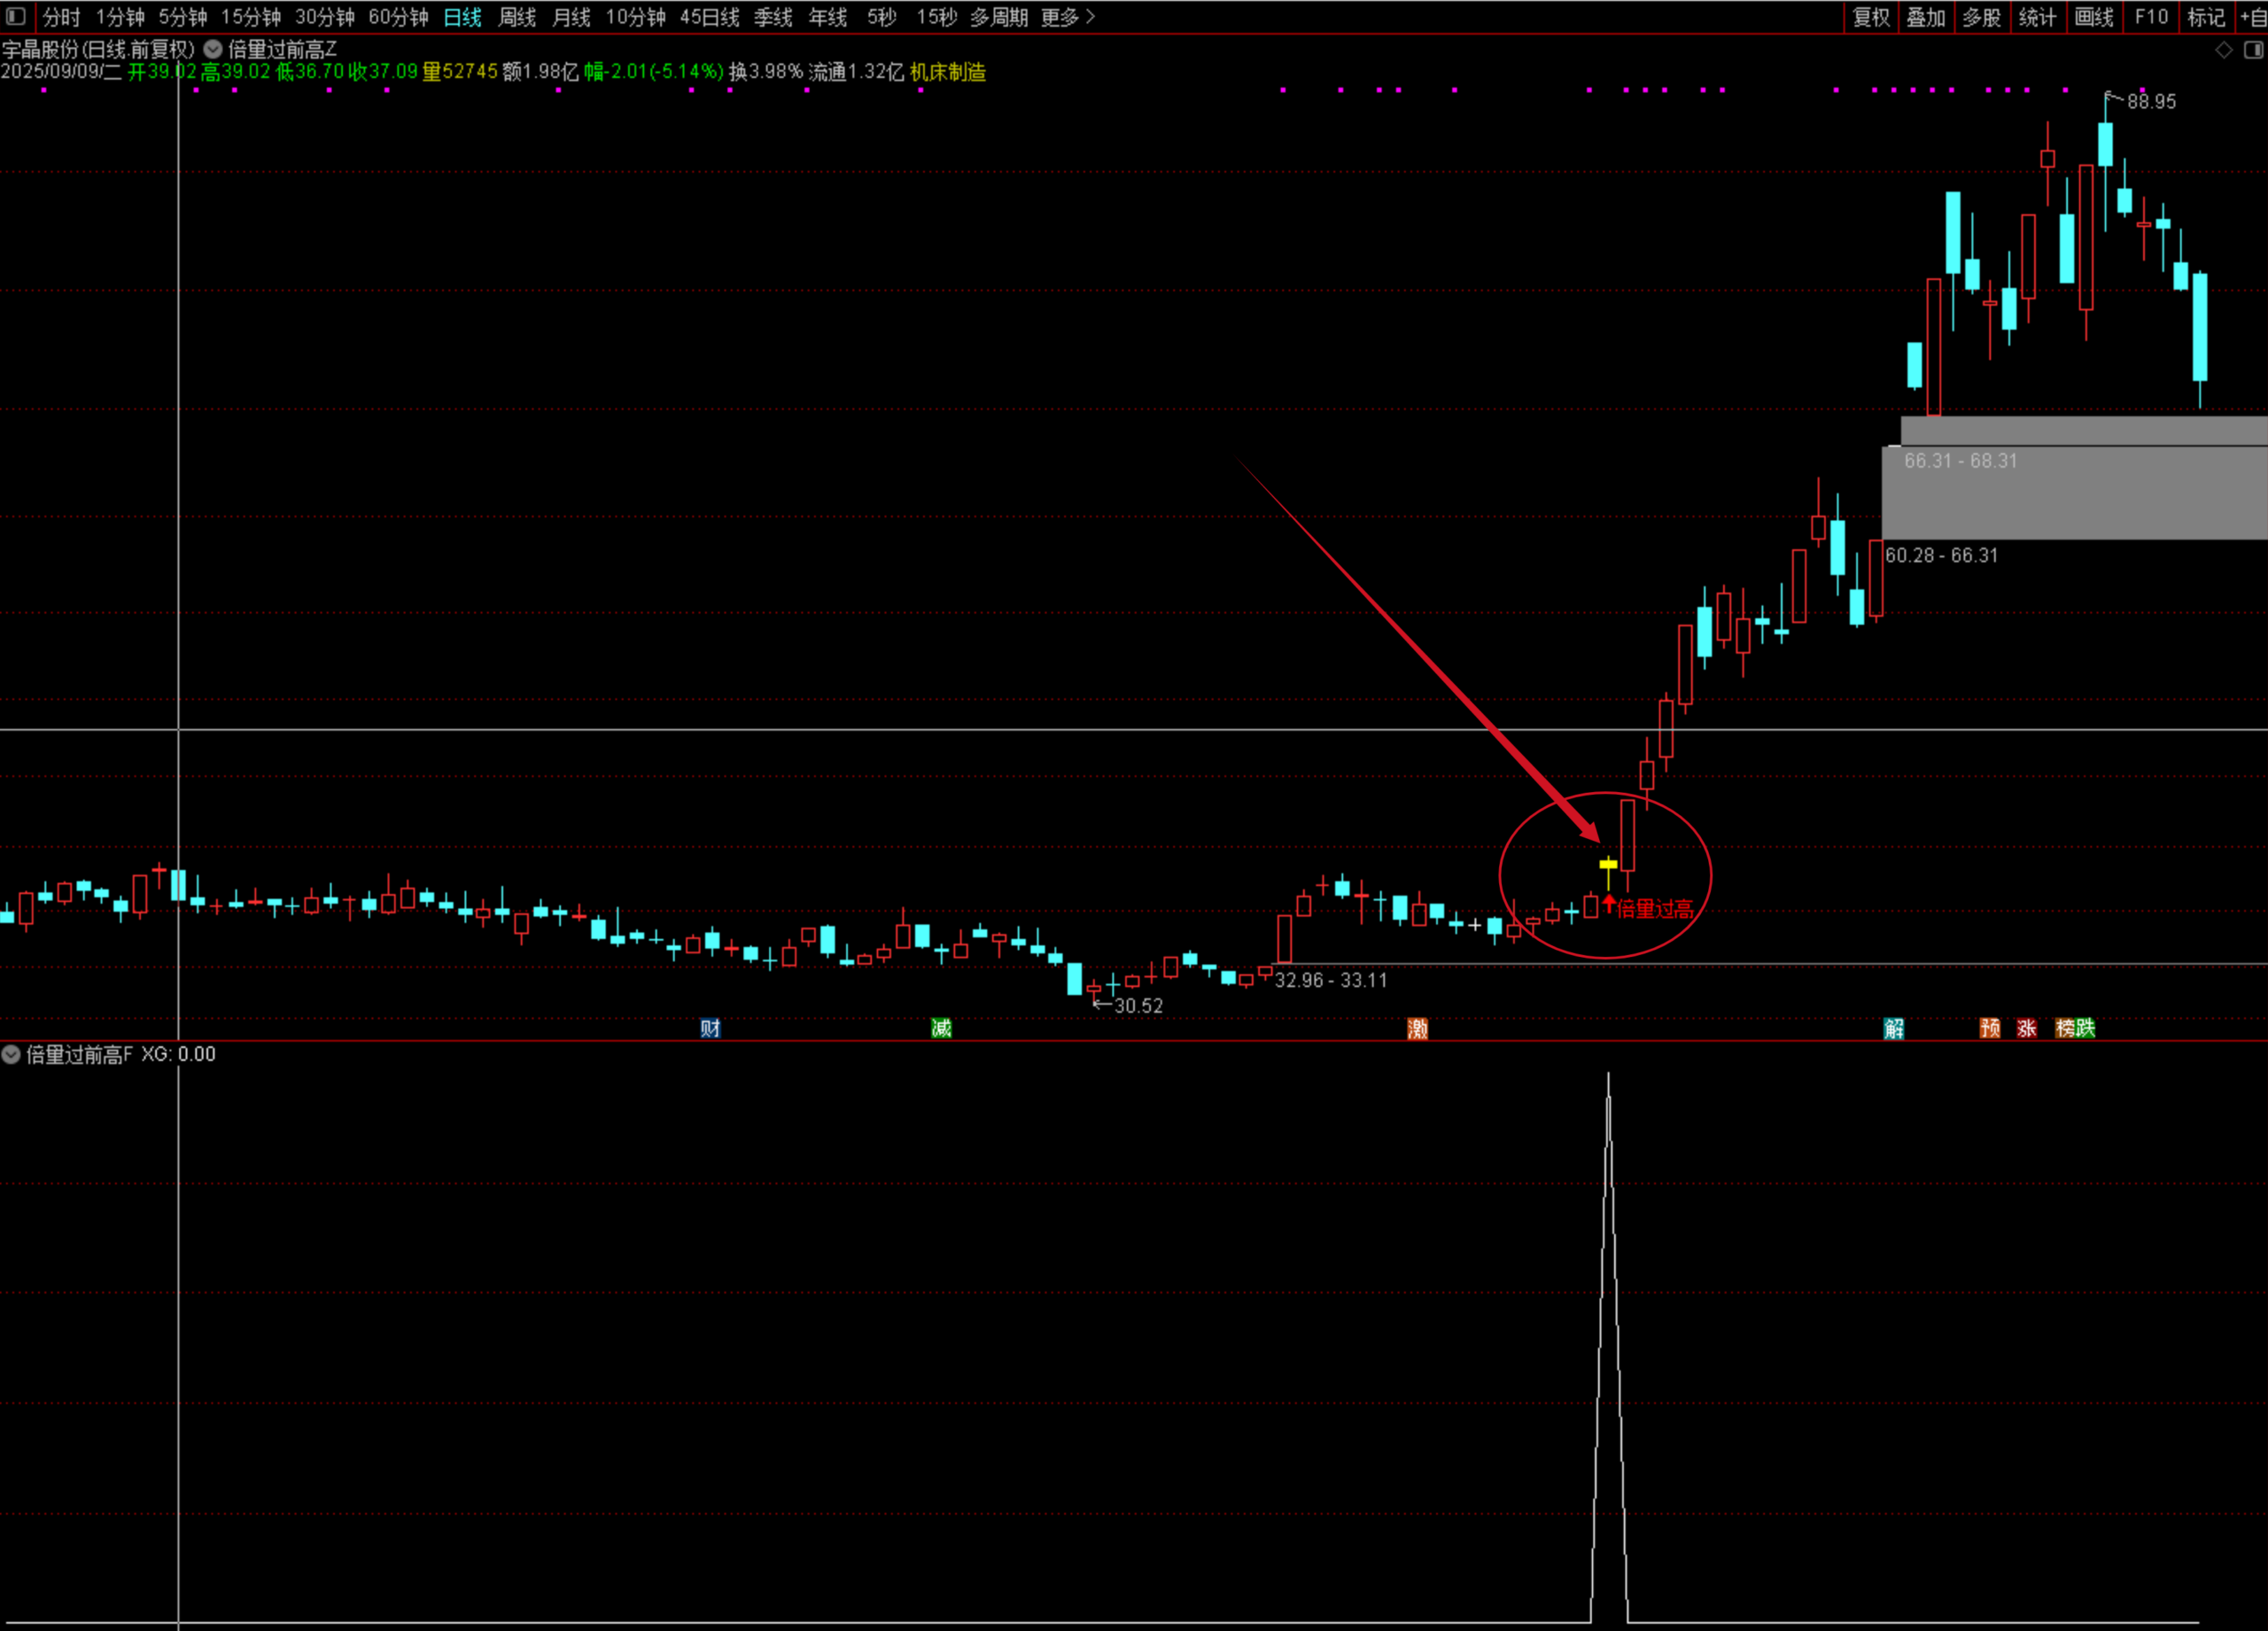The image size is (2268, 1631).
Task: Click the 涨 marker icon
Action: pyautogui.click(x=2027, y=1028)
